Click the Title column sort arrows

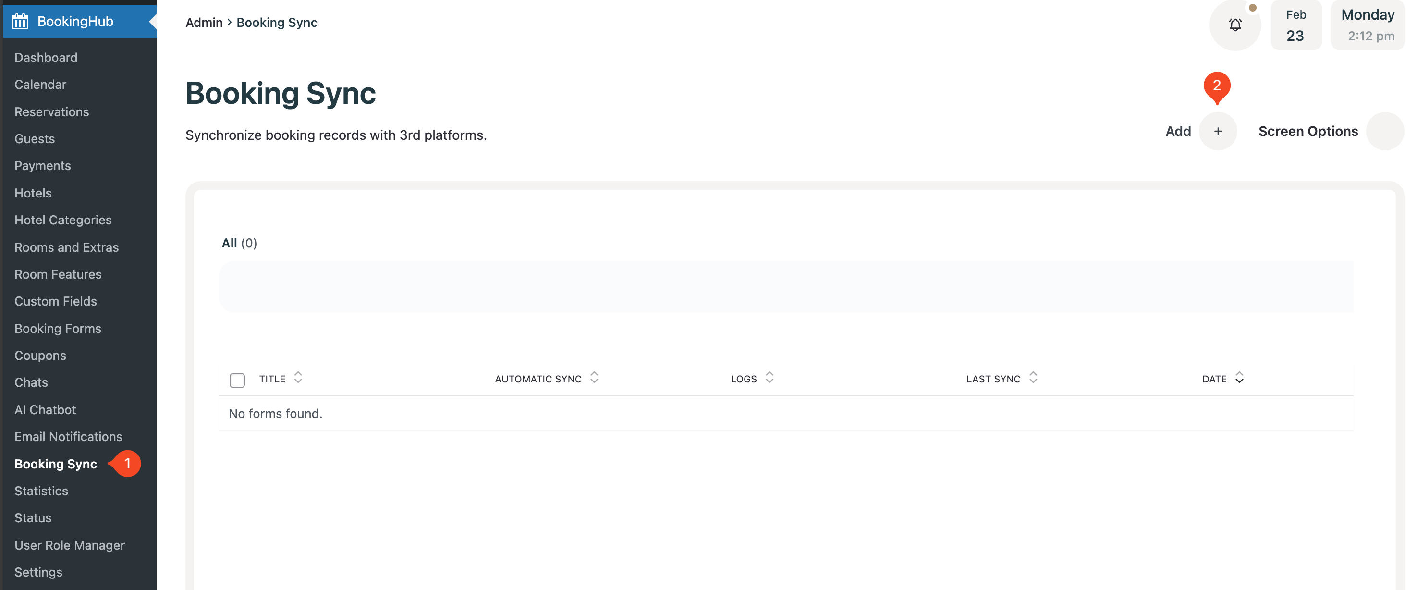[x=298, y=378]
